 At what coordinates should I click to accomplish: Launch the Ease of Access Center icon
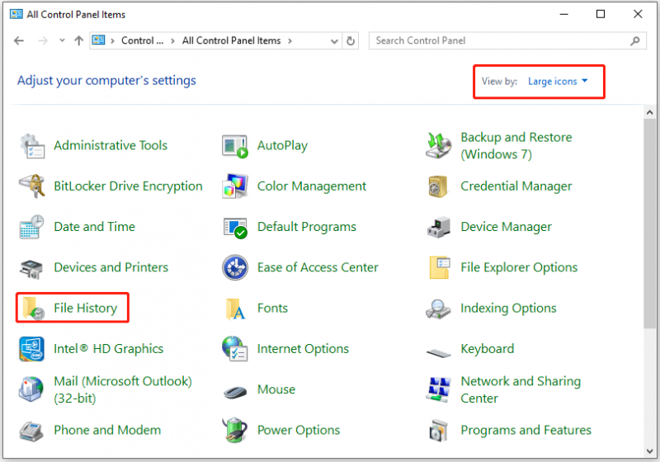coord(235,267)
